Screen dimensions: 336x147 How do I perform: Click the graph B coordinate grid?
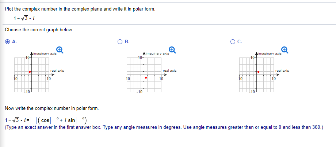pos(144,75)
